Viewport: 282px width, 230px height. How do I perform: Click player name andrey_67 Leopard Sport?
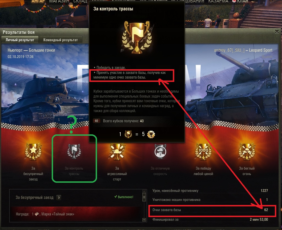(x=243, y=50)
